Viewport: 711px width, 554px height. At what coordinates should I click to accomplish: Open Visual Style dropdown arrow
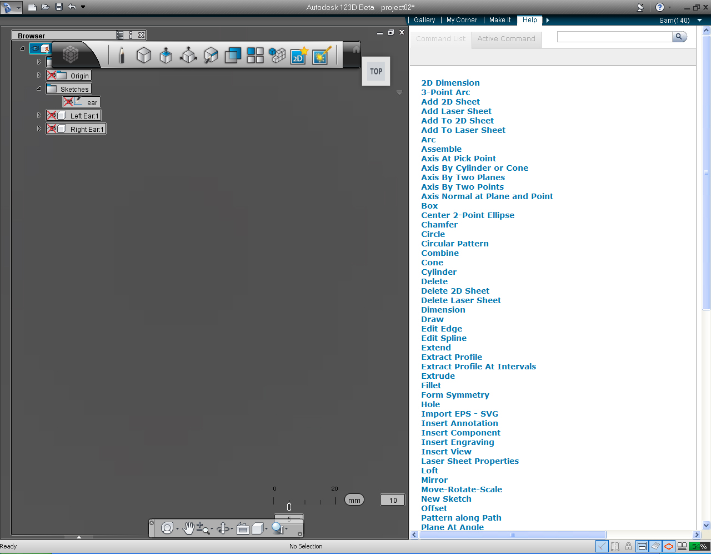(267, 529)
